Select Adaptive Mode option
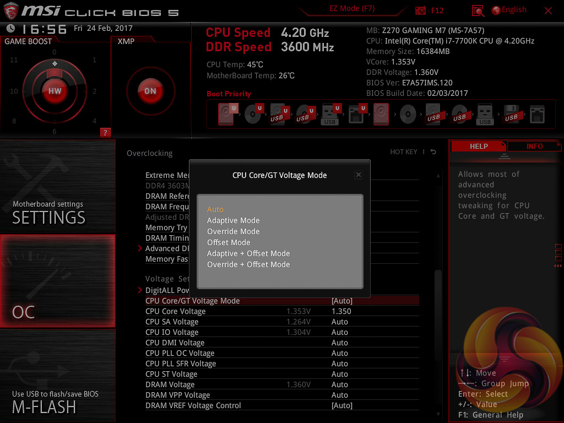Image resolution: width=564 pixels, height=423 pixels. tap(233, 220)
